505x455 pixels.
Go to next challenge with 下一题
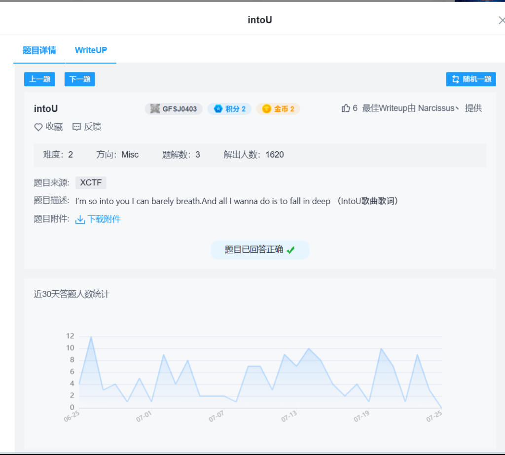pos(79,79)
